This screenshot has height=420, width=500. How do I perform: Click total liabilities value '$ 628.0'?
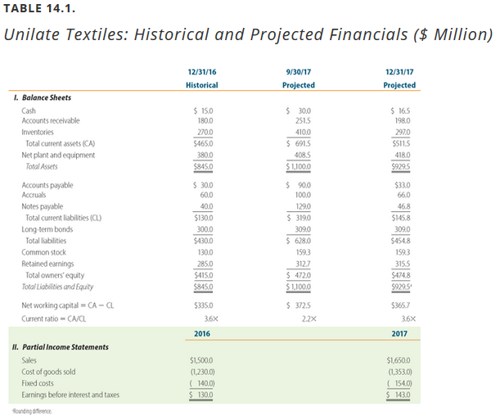pyautogui.click(x=299, y=241)
